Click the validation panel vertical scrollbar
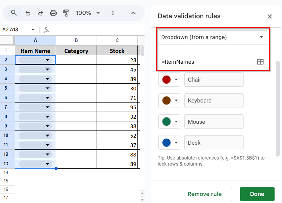Image resolution: width=282 pixels, height=203 pixels. [x=278, y=109]
